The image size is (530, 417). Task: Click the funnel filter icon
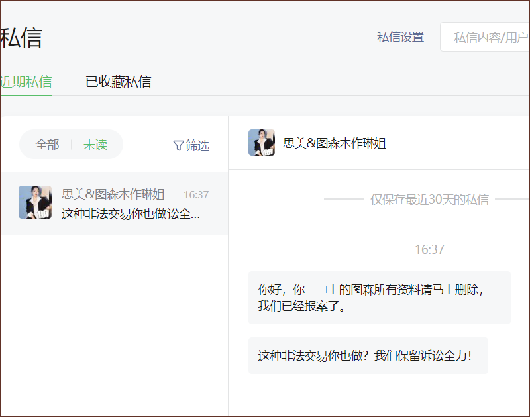tap(178, 145)
